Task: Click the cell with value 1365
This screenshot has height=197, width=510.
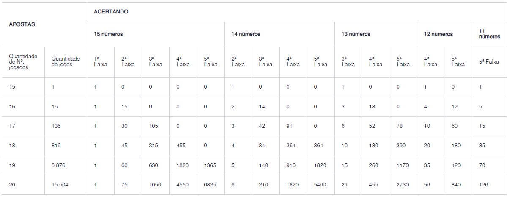Action: (x=210, y=165)
